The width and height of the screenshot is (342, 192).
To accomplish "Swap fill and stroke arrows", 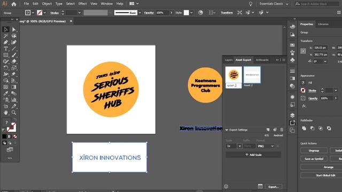I will (x=14, y=119).
